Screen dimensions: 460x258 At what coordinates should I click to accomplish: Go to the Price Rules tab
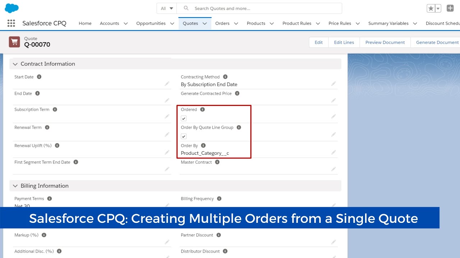(x=340, y=23)
